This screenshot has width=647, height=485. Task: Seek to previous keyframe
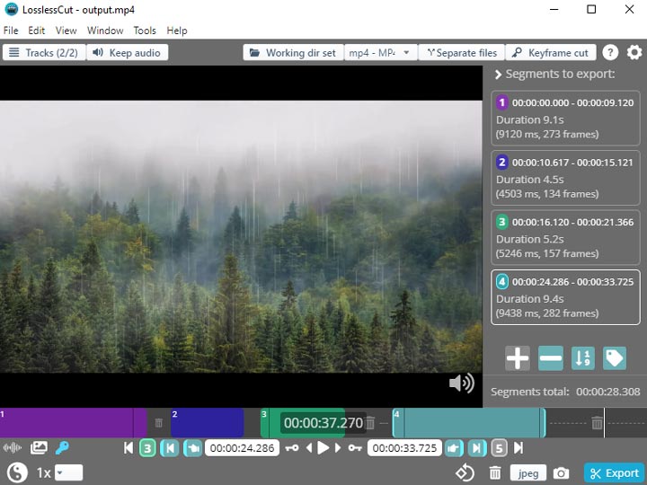(x=292, y=448)
